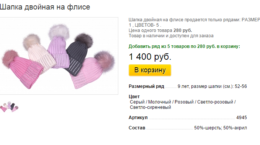
Task: Click the bold 280 руб. unit price
Action: (x=183, y=30)
